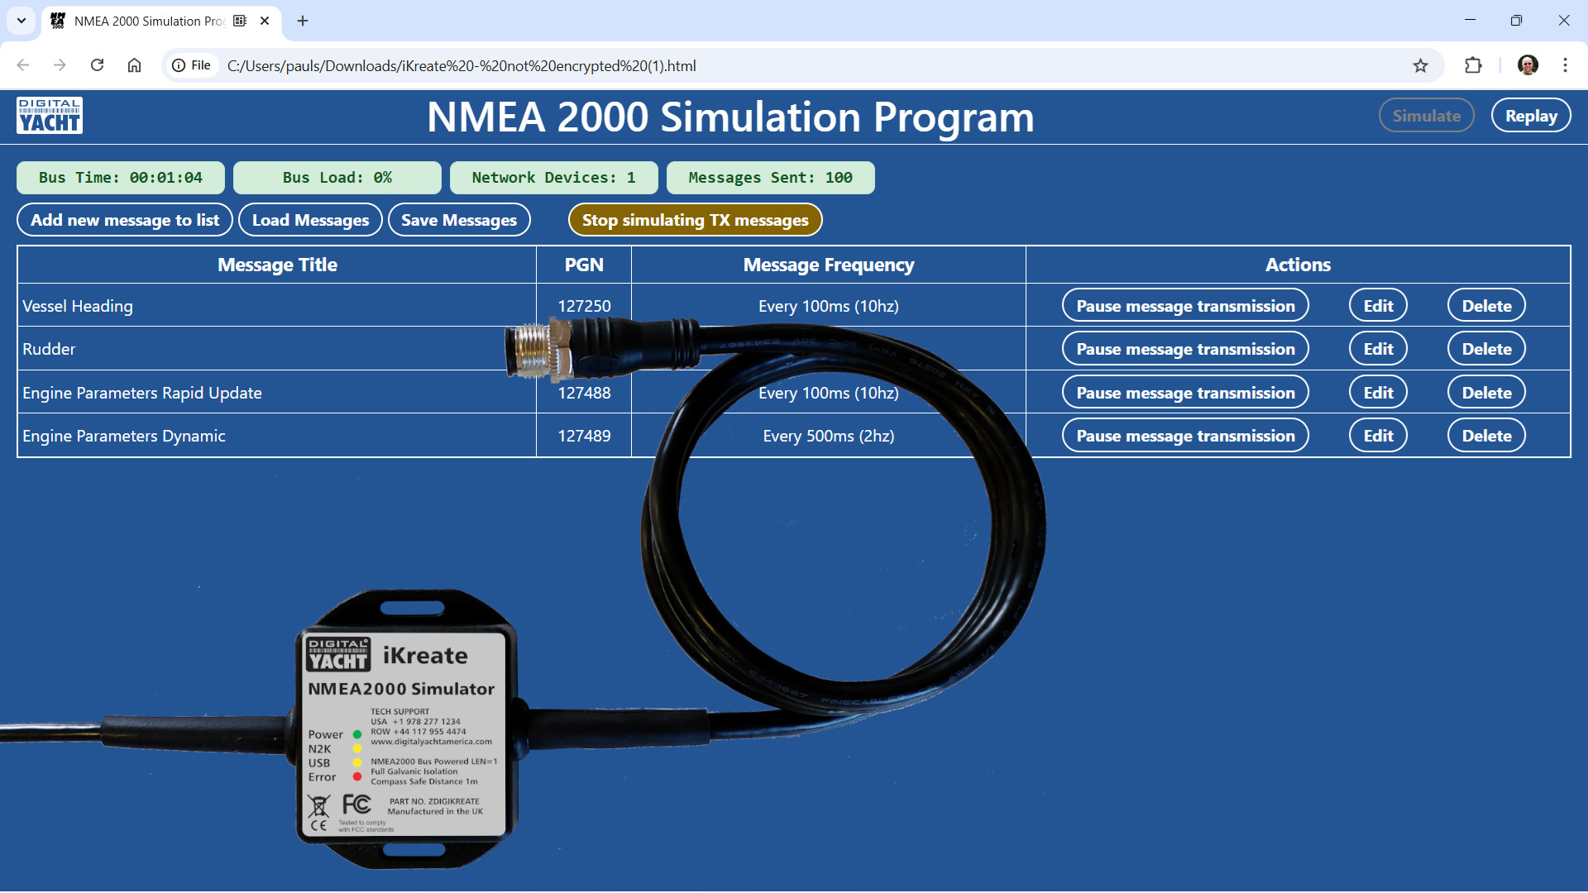Add new message to list
The width and height of the screenshot is (1588, 893).
click(125, 220)
